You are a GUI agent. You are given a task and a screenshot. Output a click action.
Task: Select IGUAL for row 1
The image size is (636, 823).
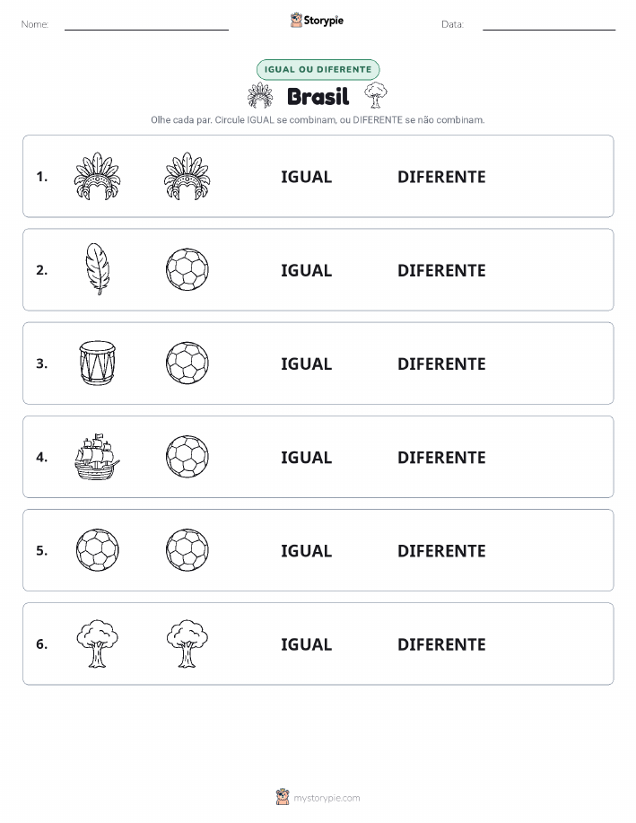pos(307,177)
